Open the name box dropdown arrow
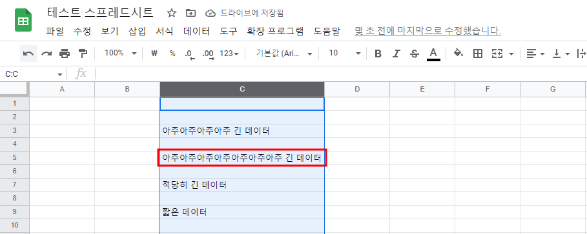587x234 pixels. point(60,74)
